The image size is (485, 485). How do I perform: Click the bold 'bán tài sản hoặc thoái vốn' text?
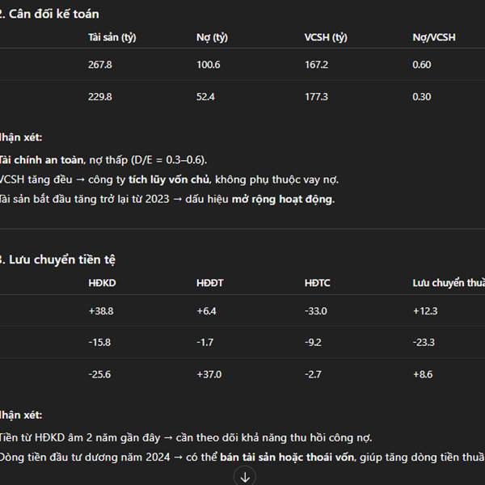point(287,458)
